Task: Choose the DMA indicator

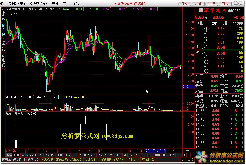Action: [x=47, y=155]
